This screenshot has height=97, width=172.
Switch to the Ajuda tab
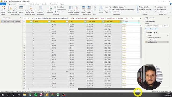62,4
